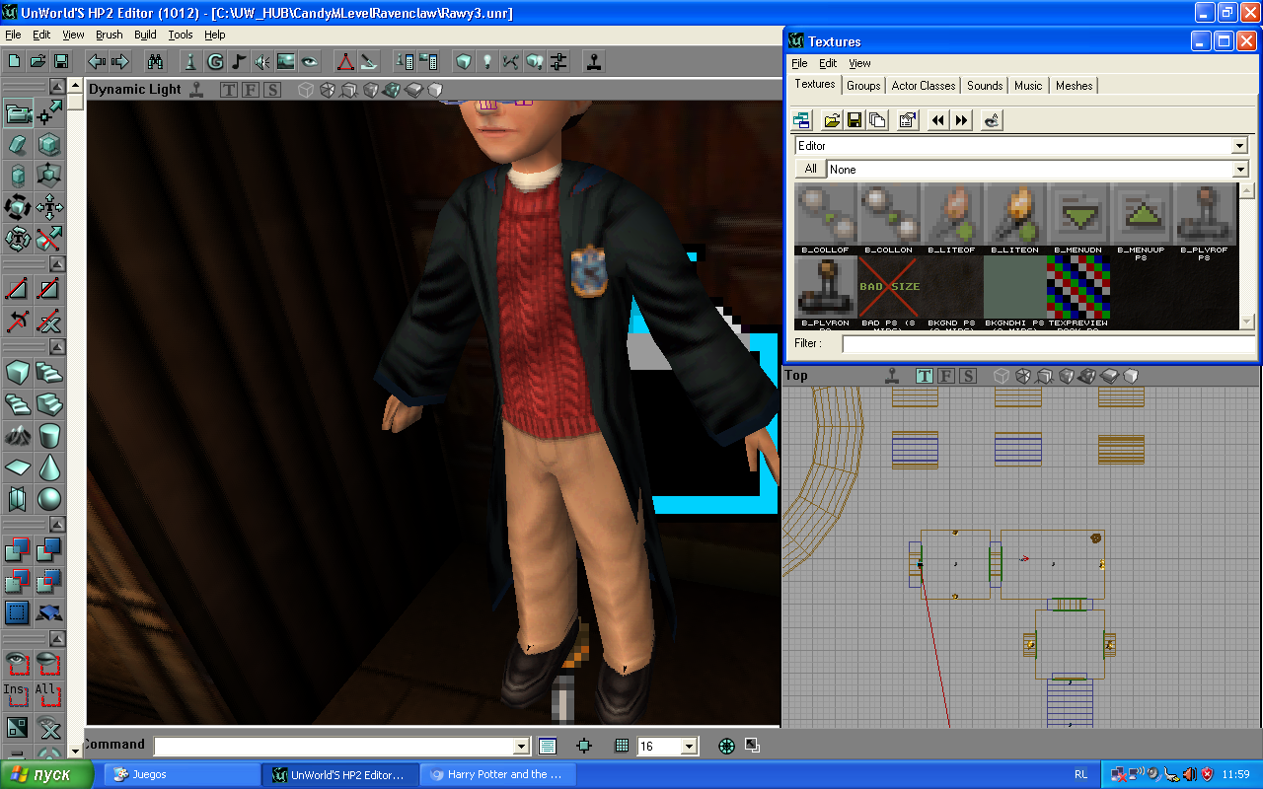Open the Tools menu in main editor
This screenshot has height=789, width=1263.
[181, 35]
